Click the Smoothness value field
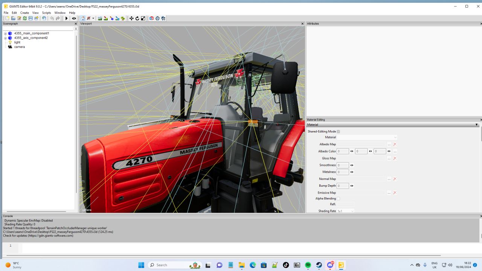The height and width of the screenshot is (271, 482). click(x=343, y=165)
